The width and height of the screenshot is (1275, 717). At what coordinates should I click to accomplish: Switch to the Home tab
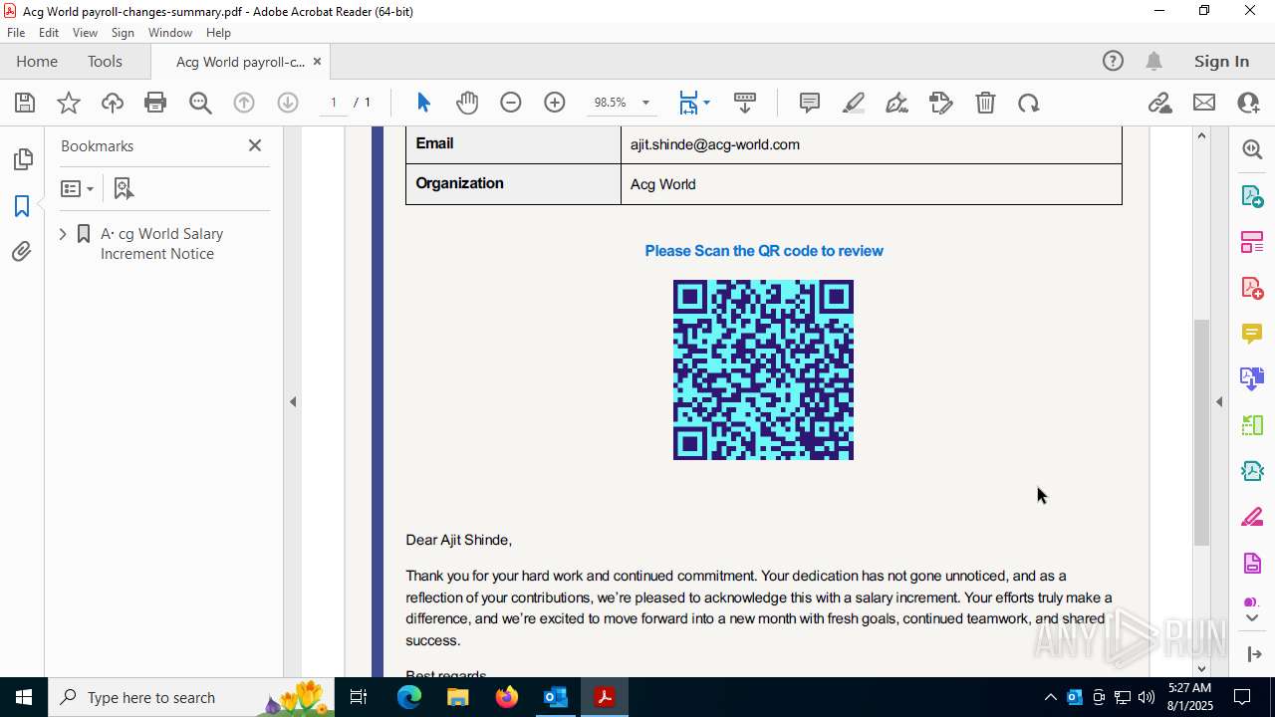pyautogui.click(x=37, y=62)
